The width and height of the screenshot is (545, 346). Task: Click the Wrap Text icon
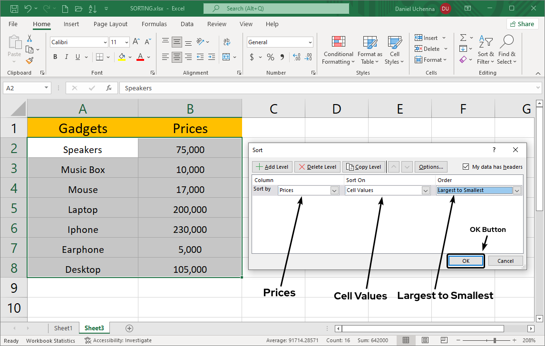227,42
